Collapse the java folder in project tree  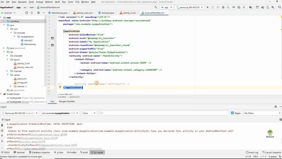click(x=4, y=25)
